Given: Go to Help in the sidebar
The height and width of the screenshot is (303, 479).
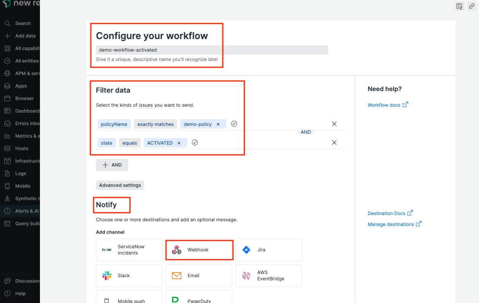Looking at the screenshot, I should (8, 293).
